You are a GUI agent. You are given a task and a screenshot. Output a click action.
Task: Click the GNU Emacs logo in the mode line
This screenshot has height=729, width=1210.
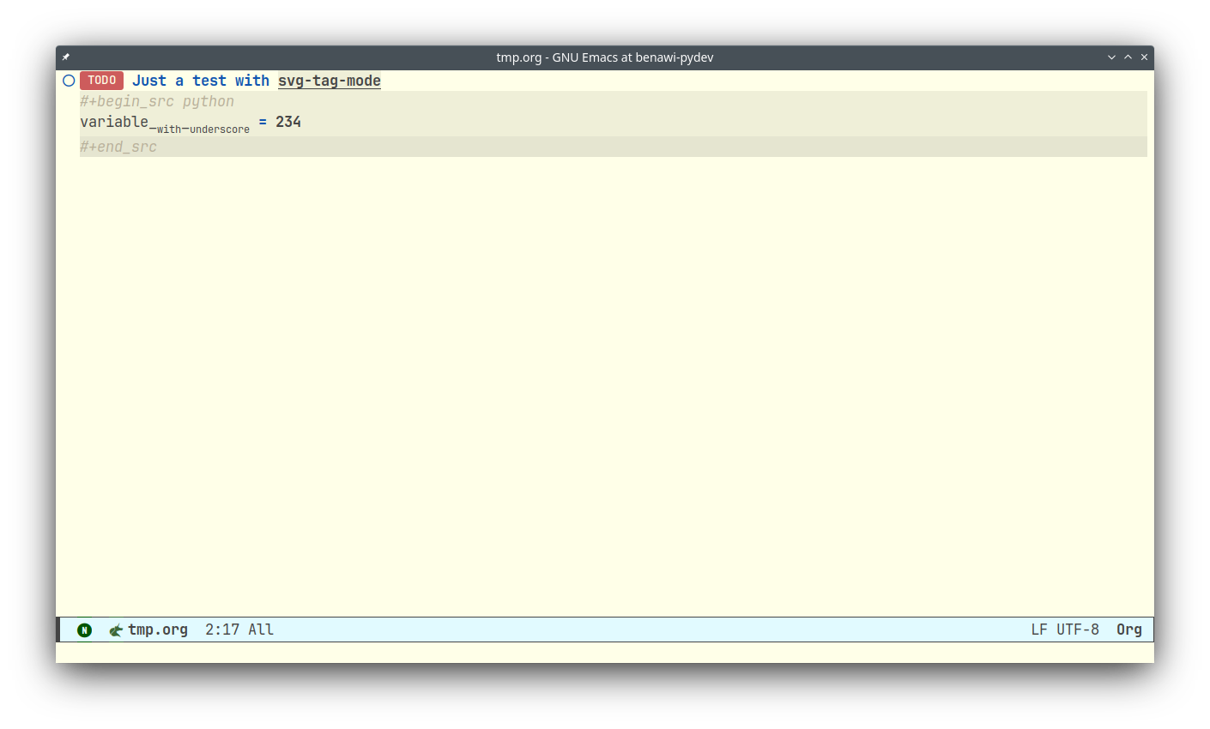click(x=116, y=629)
